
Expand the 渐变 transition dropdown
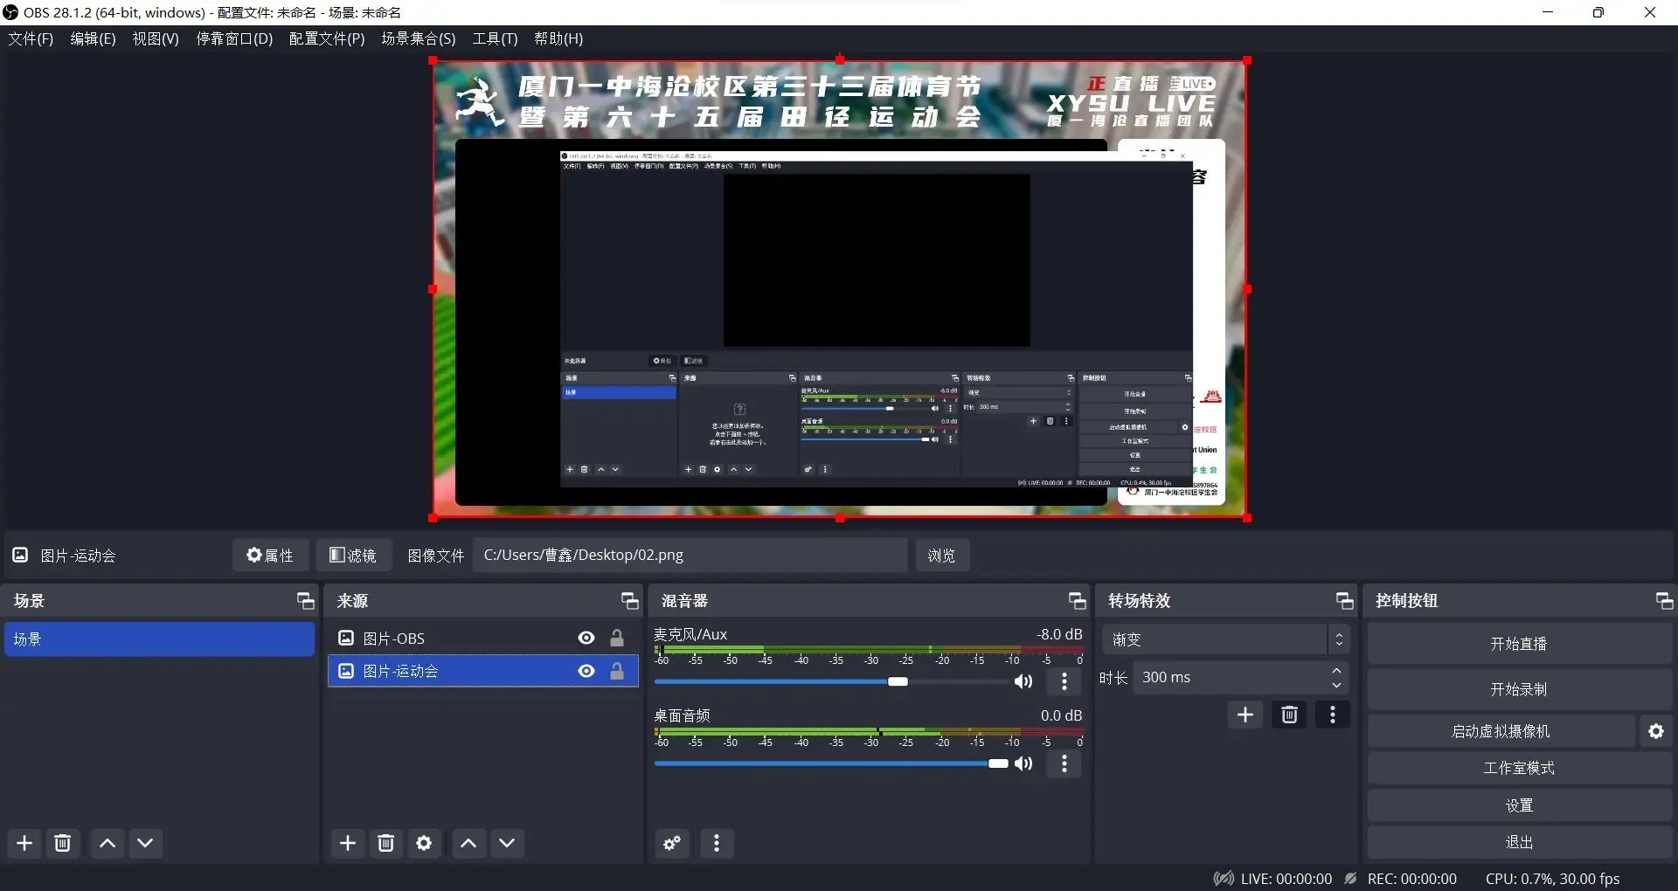1339,639
